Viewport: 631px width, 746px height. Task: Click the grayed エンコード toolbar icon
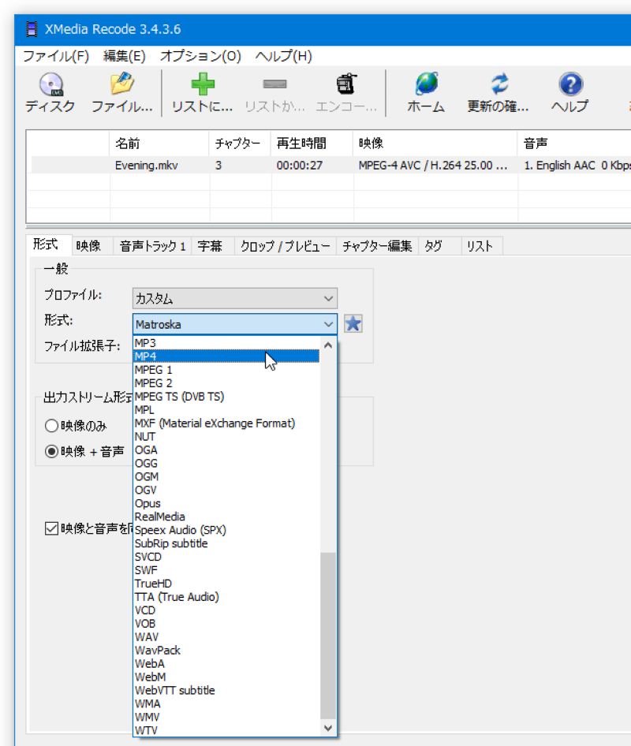click(x=345, y=89)
